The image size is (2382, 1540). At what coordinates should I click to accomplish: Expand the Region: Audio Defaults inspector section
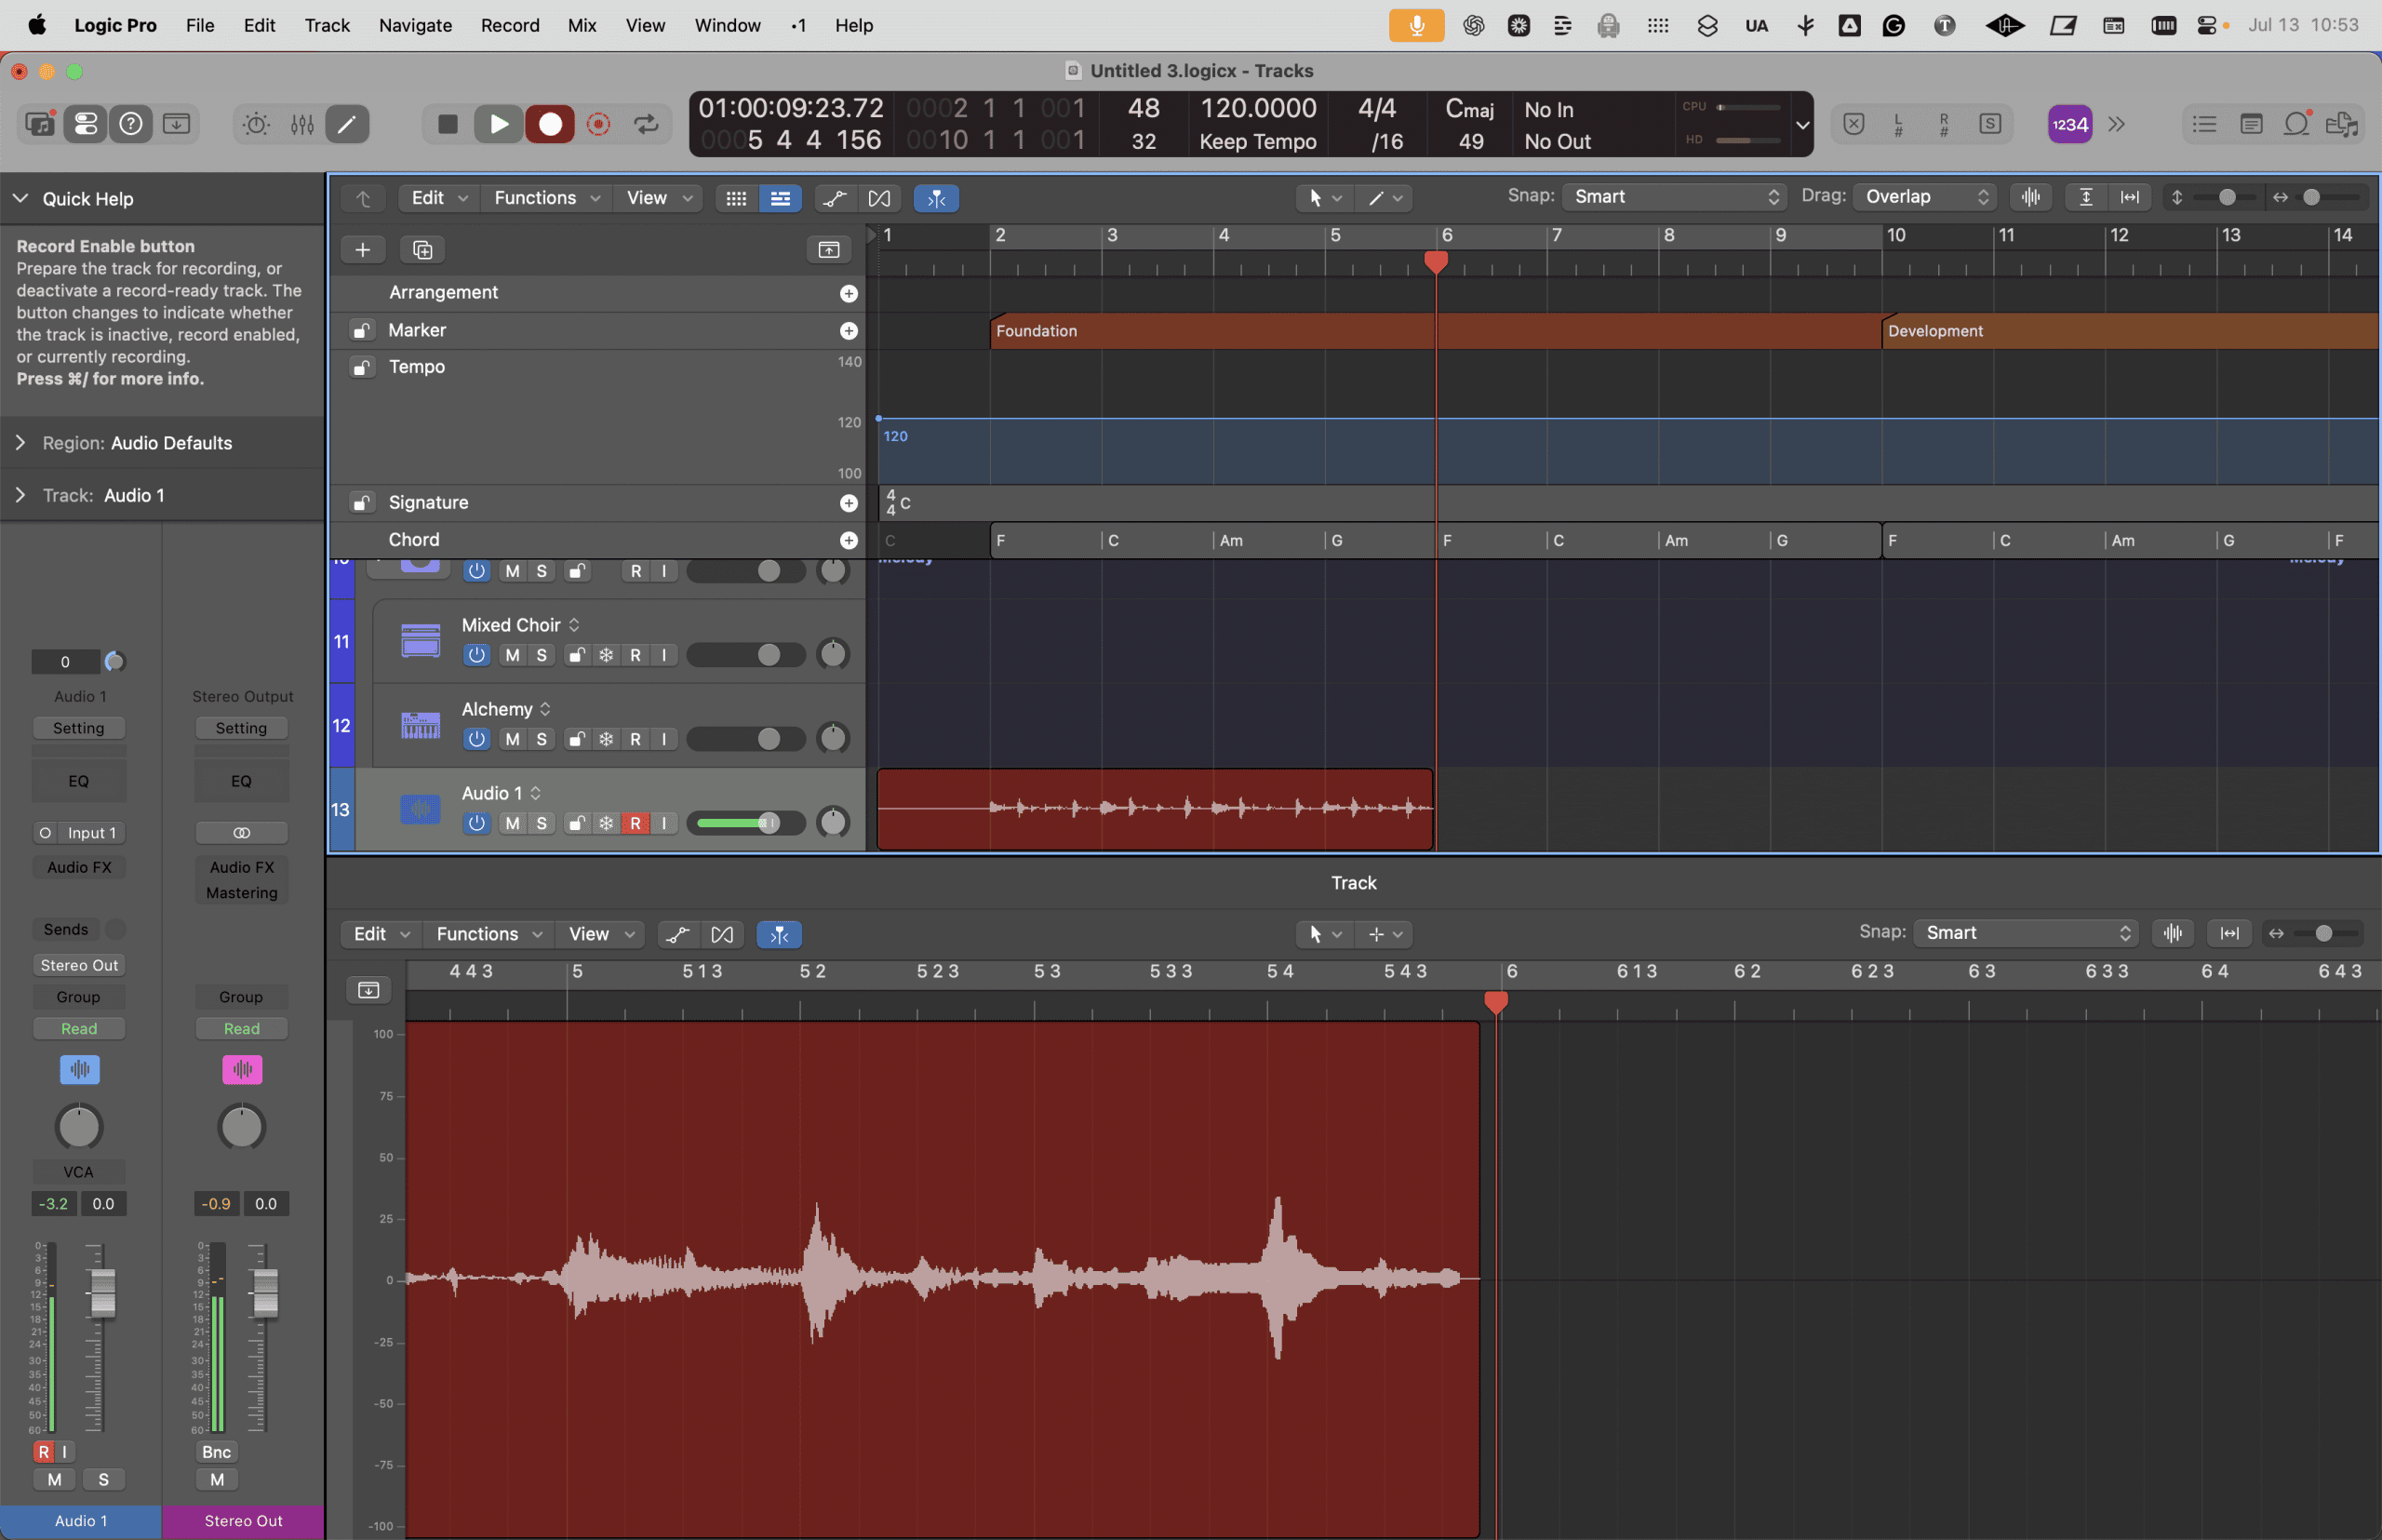point(20,442)
